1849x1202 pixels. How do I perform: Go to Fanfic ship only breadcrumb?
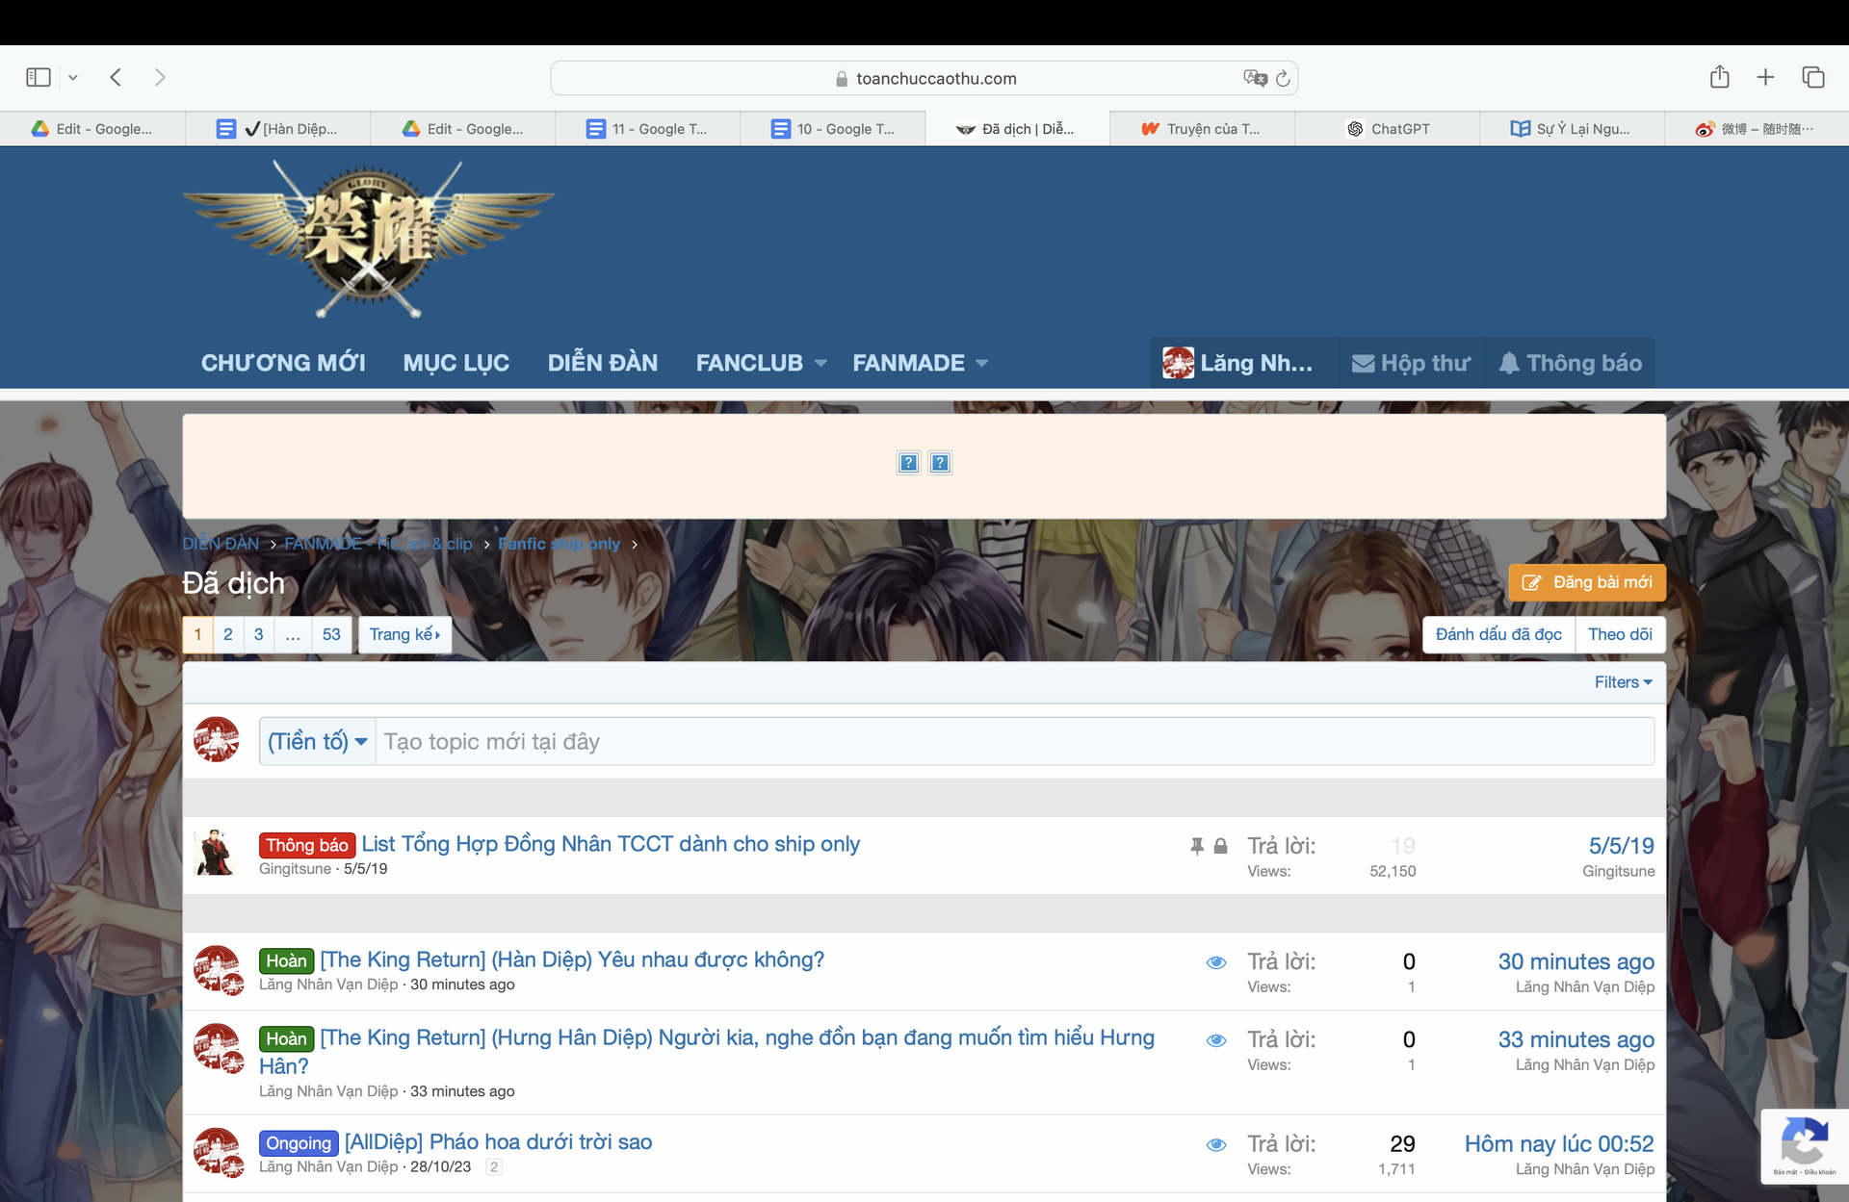point(559,544)
